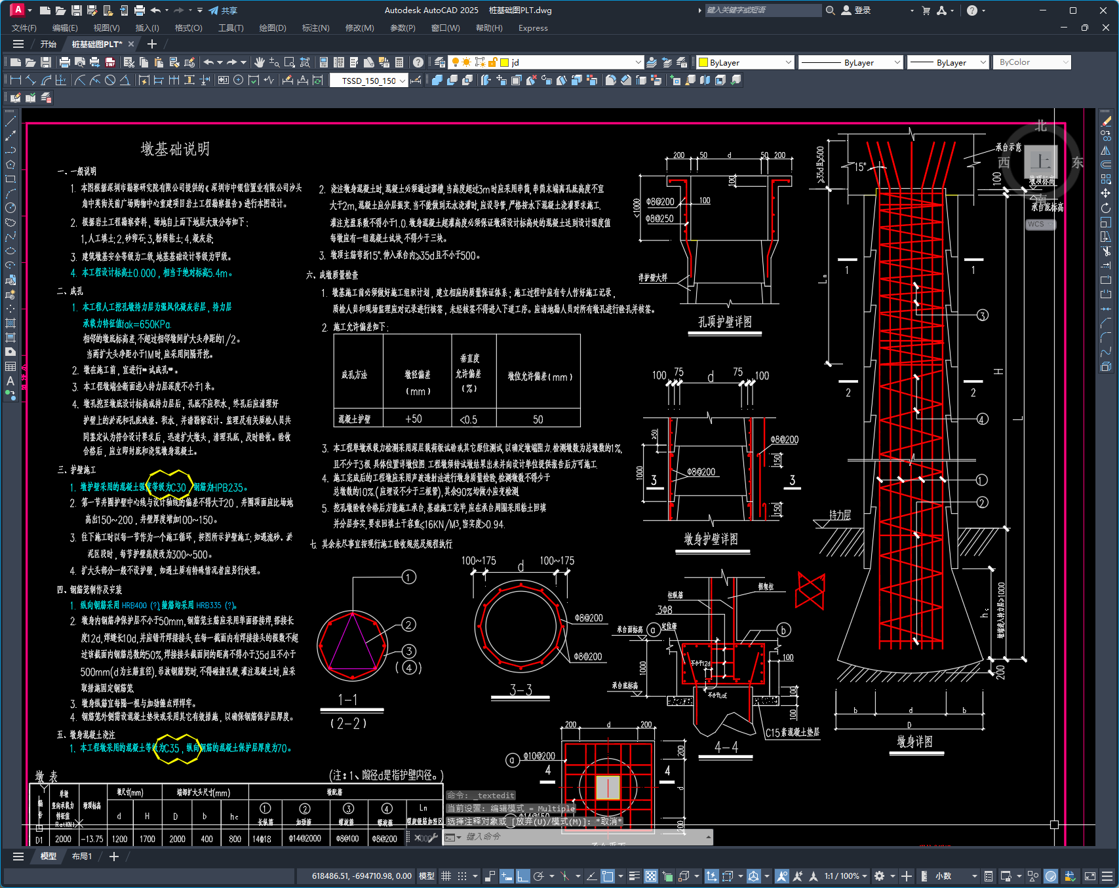This screenshot has height=888, width=1119.
Task: Click the Save floppy disk icon
Action: (x=45, y=62)
